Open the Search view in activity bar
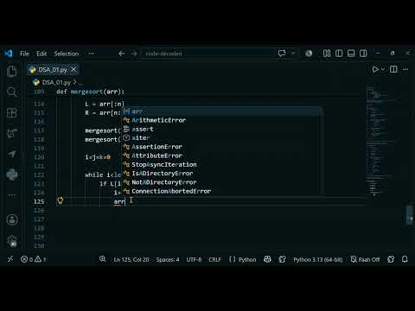The width and height of the screenshot is (415, 311). tap(12, 92)
